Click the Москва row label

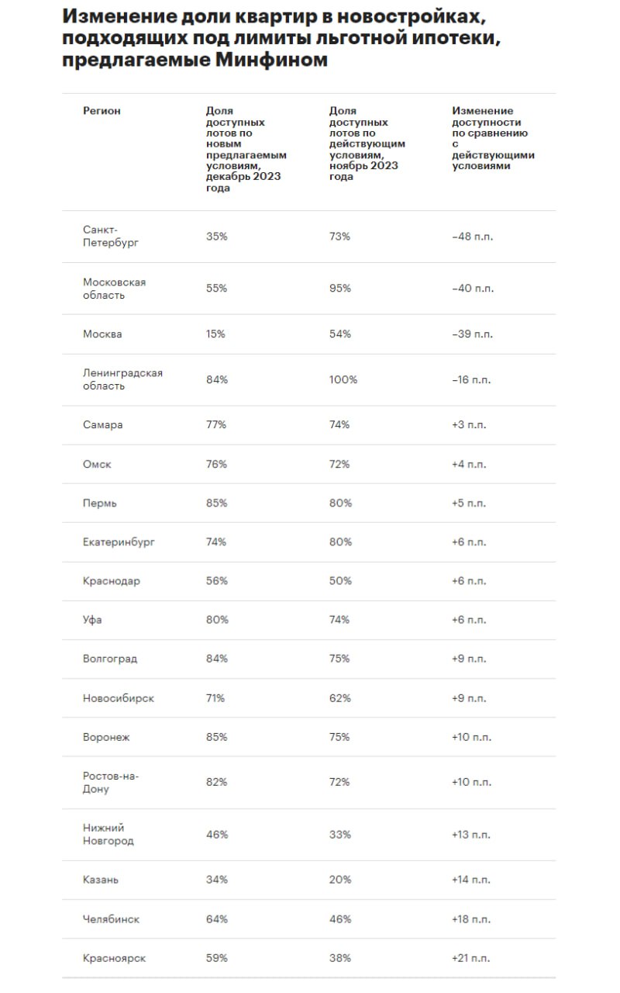pyautogui.click(x=102, y=334)
